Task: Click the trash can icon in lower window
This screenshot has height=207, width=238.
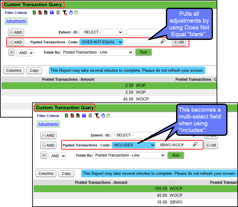Action: [90, 116]
